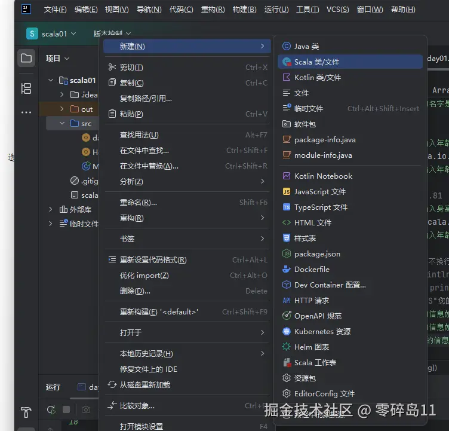Click the Helm chart icon

point(287,347)
